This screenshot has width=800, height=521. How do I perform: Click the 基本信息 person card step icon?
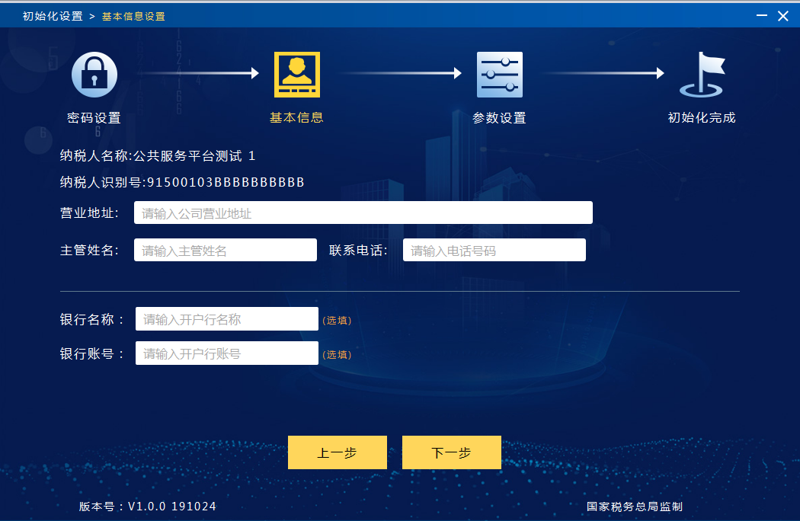[297, 75]
